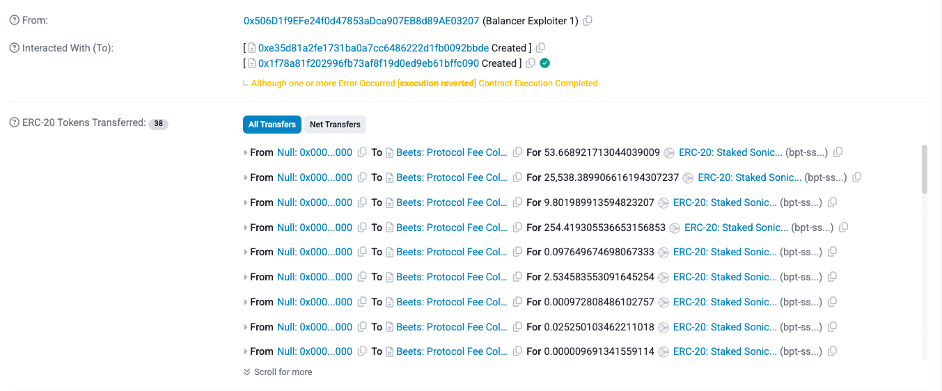The image size is (942, 391).
Task: Expand the 254.419305536653156853 transfer row
Action: coord(246,228)
